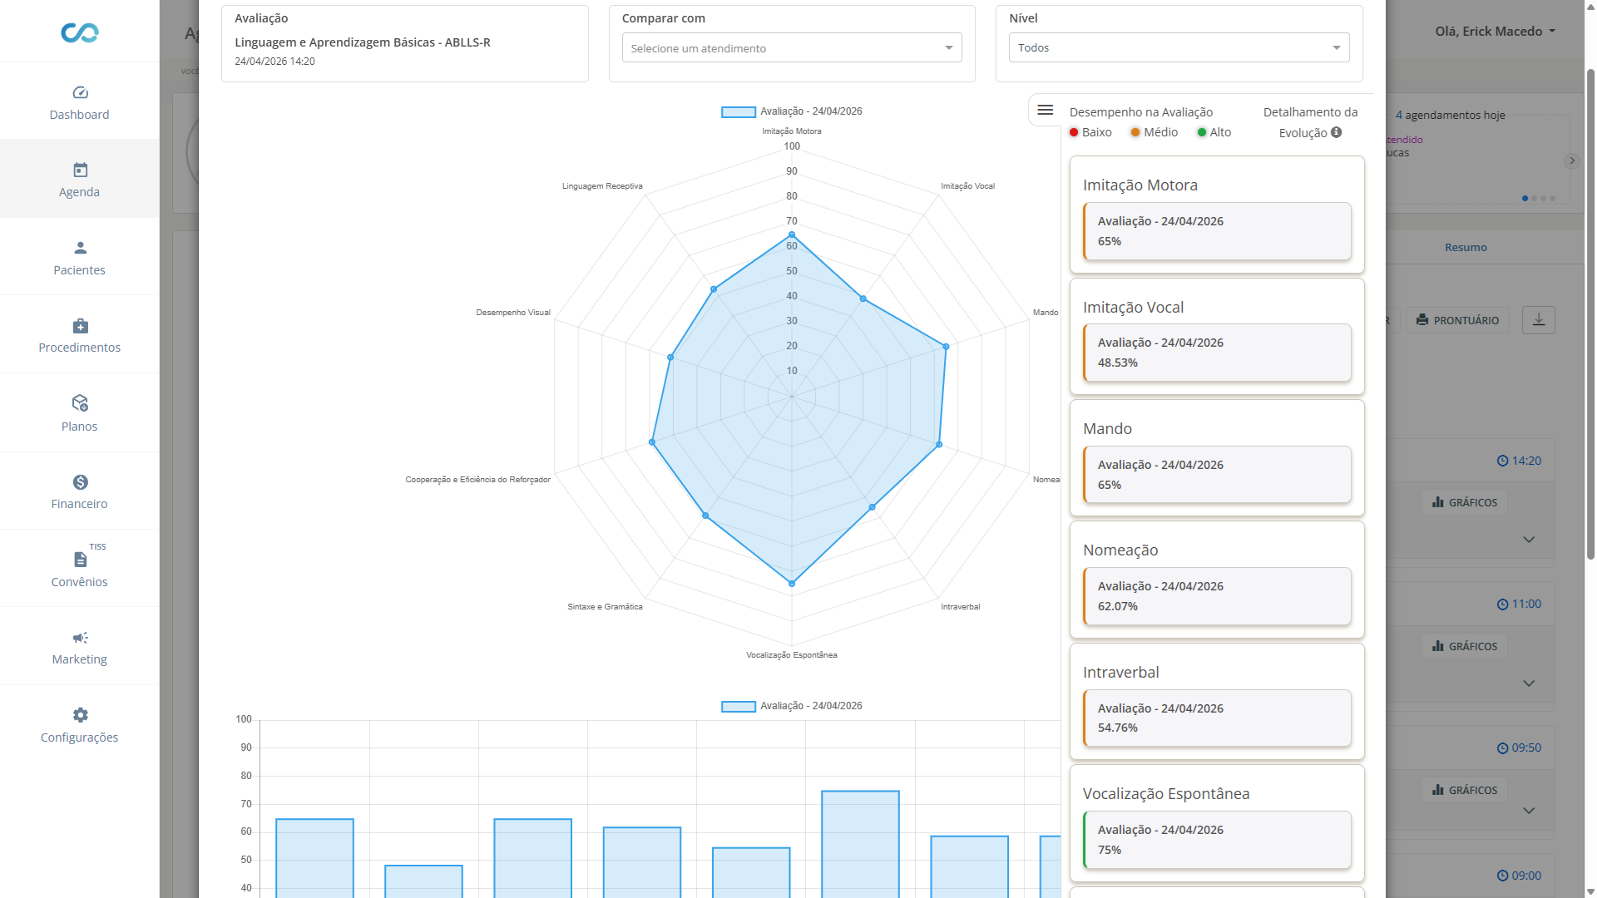Open the Dashboard gauge icon
Image resolution: width=1597 pixels, height=898 pixels.
(80, 92)
